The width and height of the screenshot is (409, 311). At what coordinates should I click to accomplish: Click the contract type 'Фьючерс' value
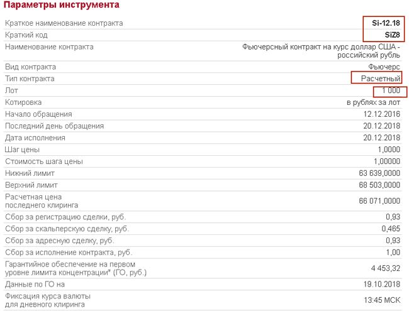pos(384,67)
